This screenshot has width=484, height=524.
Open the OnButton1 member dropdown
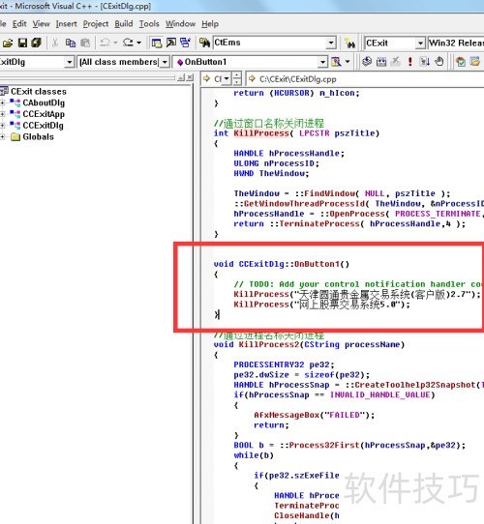[322, 62]
